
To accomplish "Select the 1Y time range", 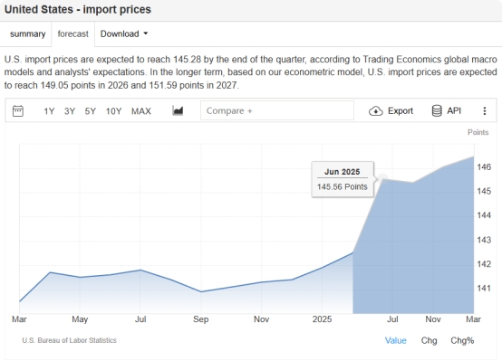I will 49,111.
